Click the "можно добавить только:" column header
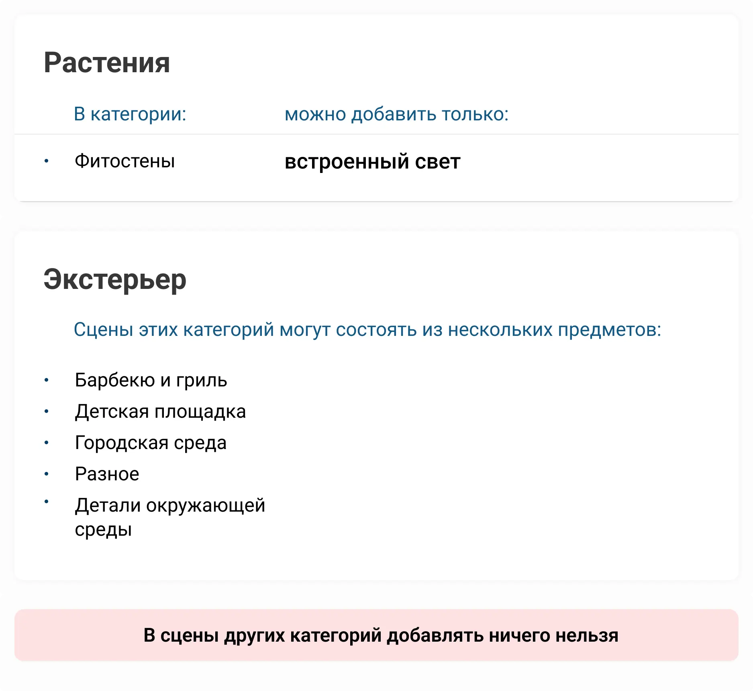This screenshot has height=691, width=753. click(x=396, y=114)
